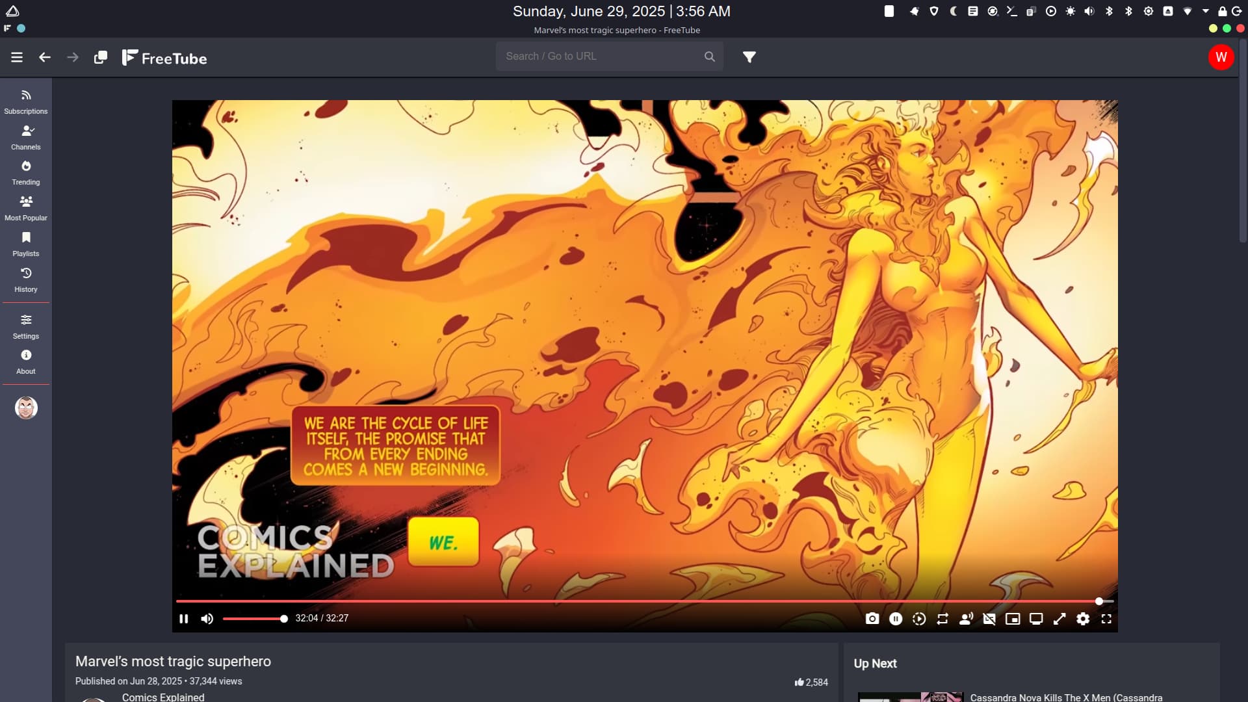This screenshot has width=1248, height=702.
Task: Open the Comics Explained channel link
Action: click(x=163, y=697)
